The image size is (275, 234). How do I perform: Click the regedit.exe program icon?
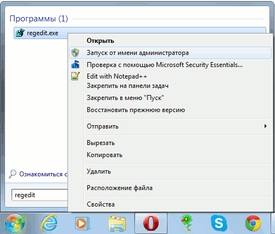click(x=20, y=33)
